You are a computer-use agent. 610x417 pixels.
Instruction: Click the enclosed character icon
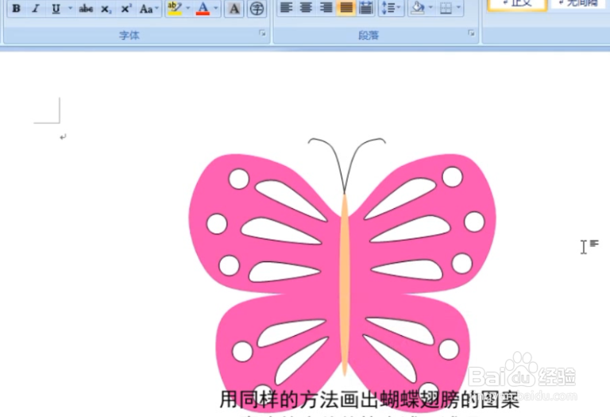pos(257,8)
